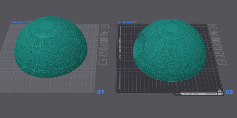Click the Double Sided PEI Sheet label
Viewport: 237px width, 118px height.
(121, 48)
